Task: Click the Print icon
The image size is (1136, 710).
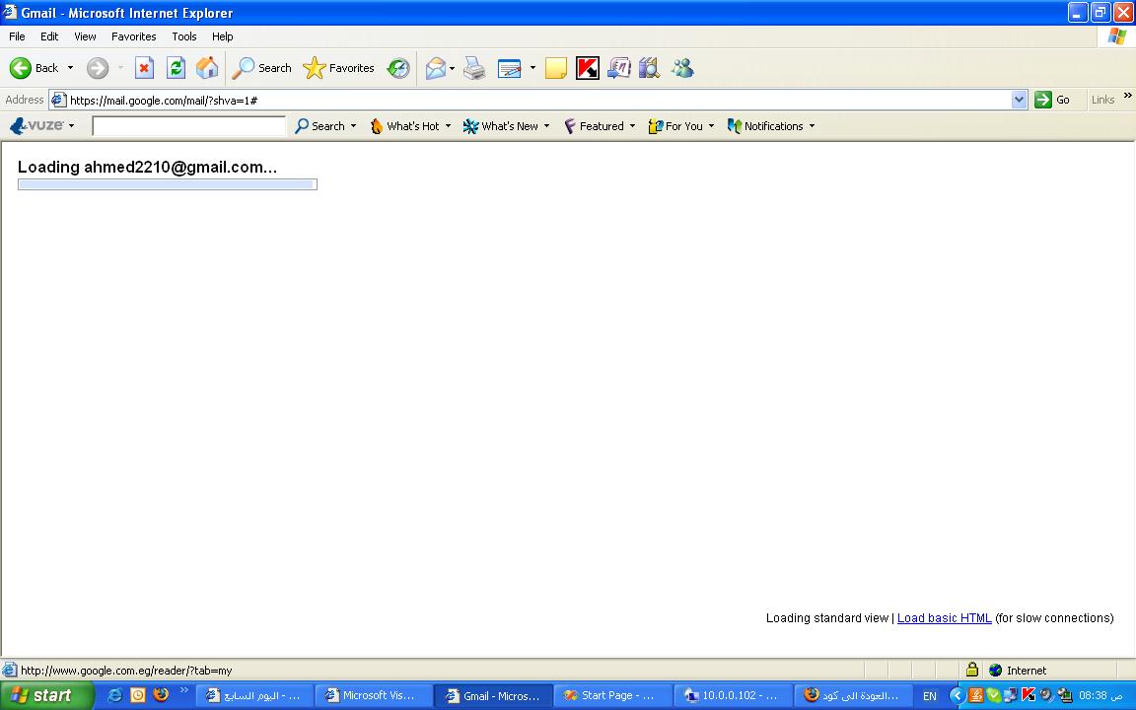Action: pyautogui.click(x=474, y=68)
